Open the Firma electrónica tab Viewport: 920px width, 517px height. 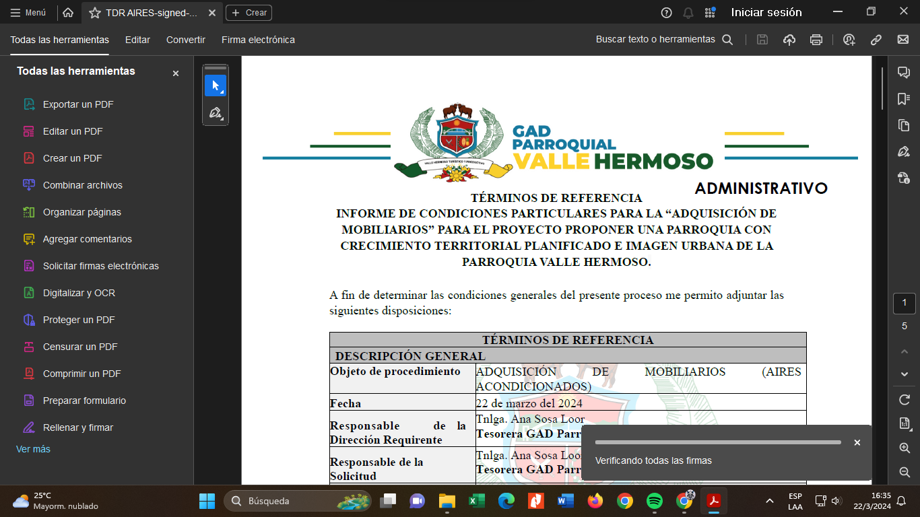pyautogui.click(x=258, y=40)
